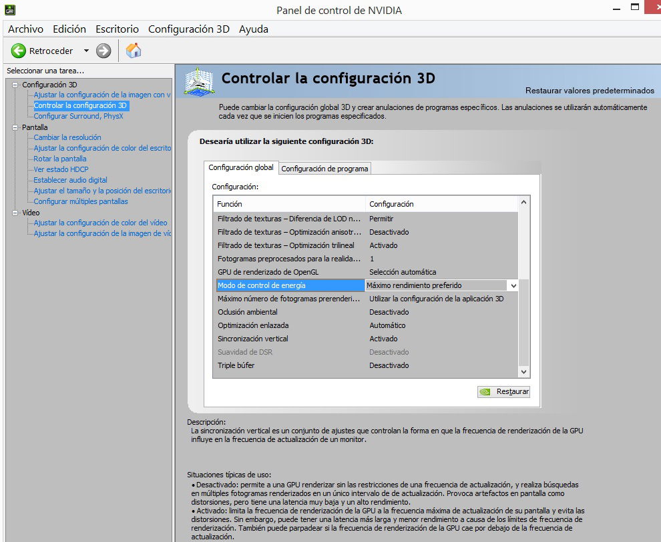The width and height of the screenshot is (661, 542).
Task: Click the NVIDIA logo in the title bar
Action: (10, 9)
